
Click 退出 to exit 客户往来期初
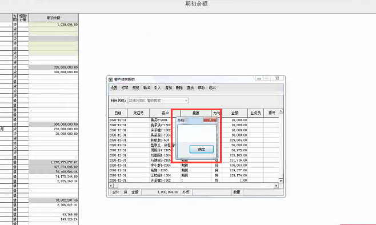(212, 88)
